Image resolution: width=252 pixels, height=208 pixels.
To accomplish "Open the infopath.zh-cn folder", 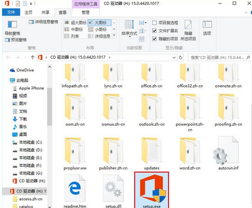I will pyautogui.click(x=75, y=76).
